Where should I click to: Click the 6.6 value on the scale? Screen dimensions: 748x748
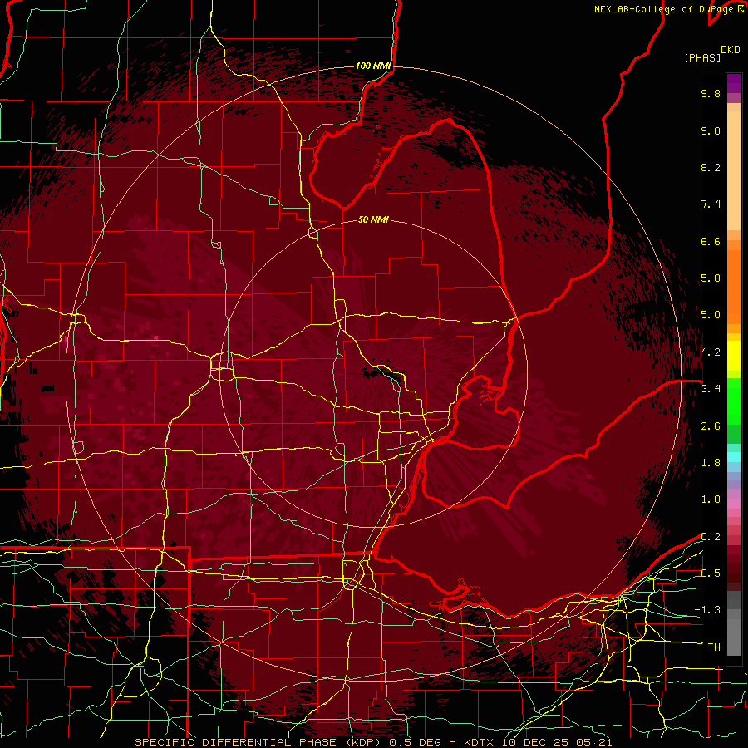pyautogui.click(x=711, y=241)
